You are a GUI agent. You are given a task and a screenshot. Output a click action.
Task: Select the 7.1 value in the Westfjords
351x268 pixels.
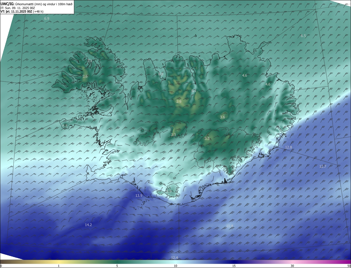click(90, 61)
